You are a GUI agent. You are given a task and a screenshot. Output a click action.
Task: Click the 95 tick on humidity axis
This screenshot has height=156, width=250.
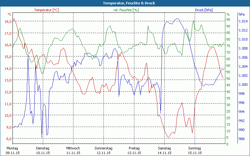[x=228, y=20]
